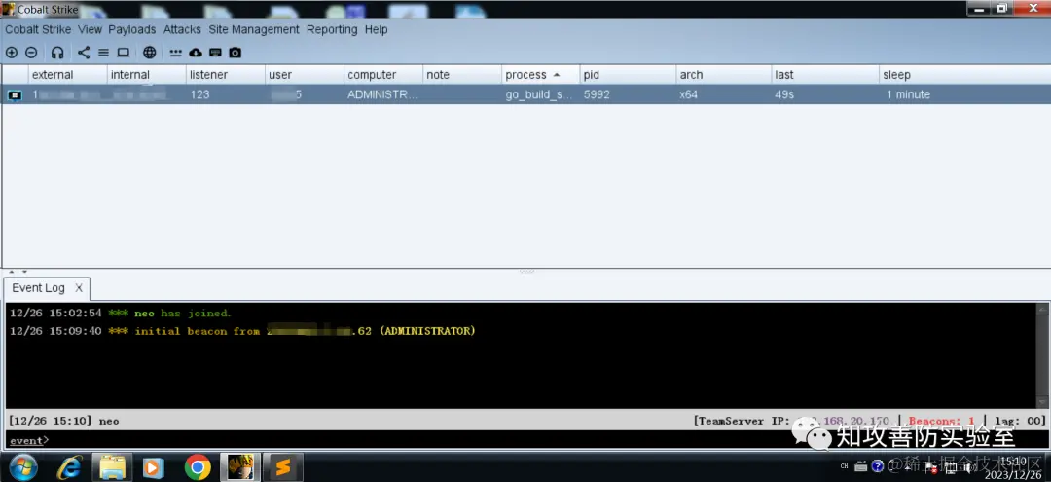Image resolution: width=1051 pixels, height=482 pixels.
Task: Click the collapse arrows on the pane divider
Action: tap(17, 273)
